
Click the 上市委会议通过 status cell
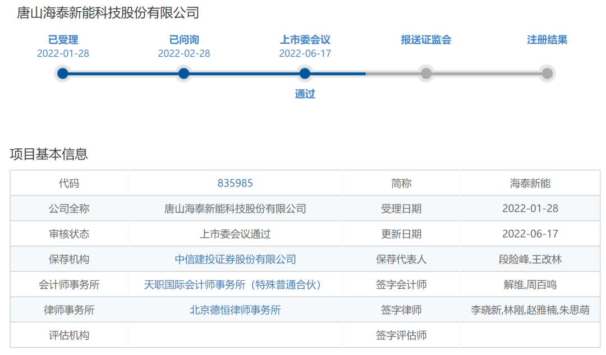[235, 234]
